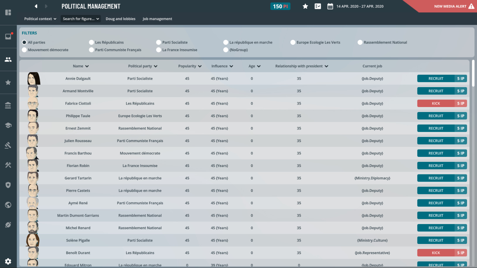Open the Doug and lobbies tab
Screen dimensions: 477x268
click(120, 19)
